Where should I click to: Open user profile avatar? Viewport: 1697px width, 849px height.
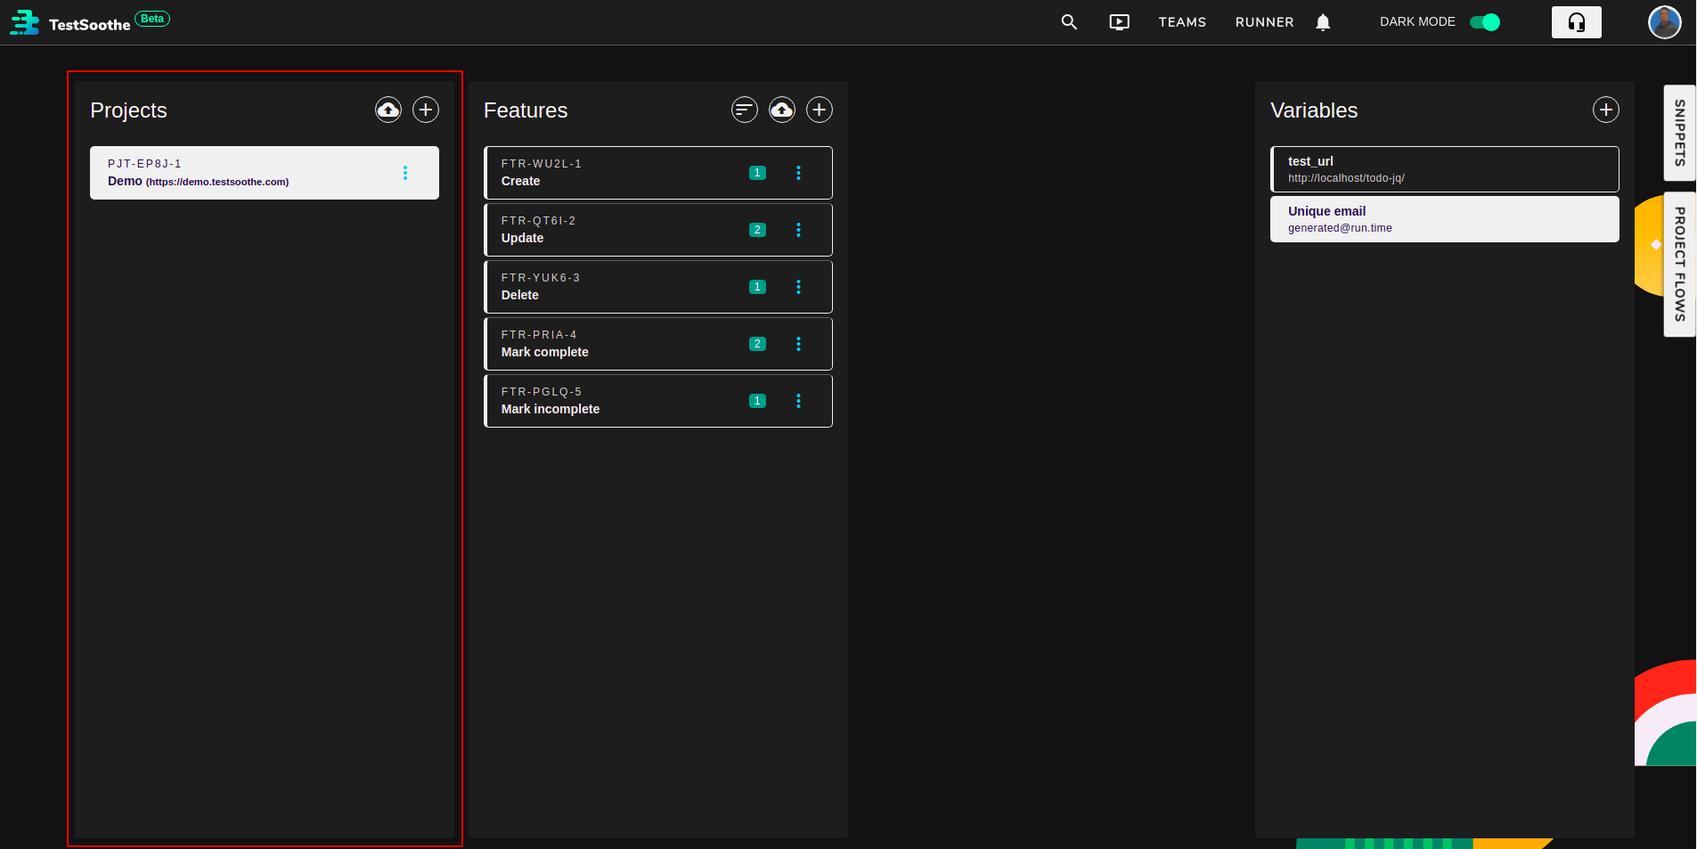coord(1664,22)
